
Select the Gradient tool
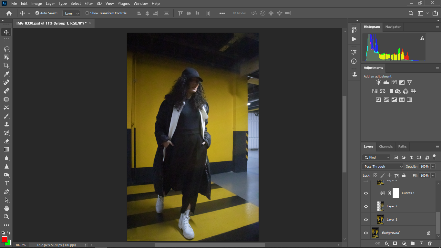pos(6,150)
